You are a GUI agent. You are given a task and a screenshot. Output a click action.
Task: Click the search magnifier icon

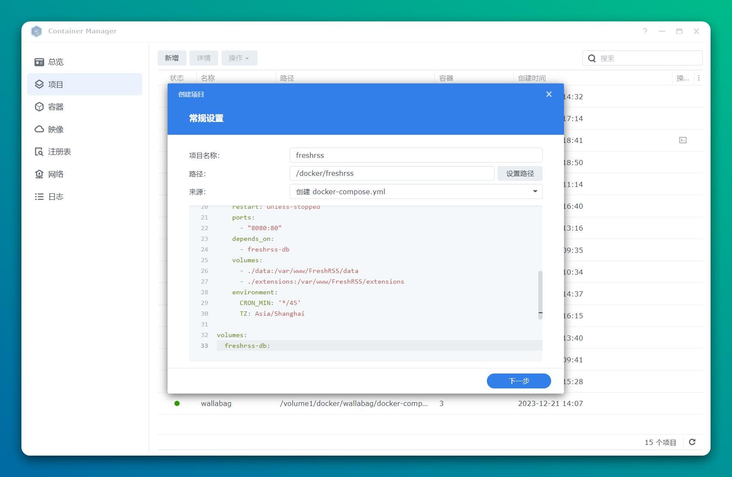tap(592, 58)
